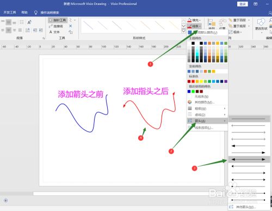Pick the purple standard color swatch

(x=226, y=81)
